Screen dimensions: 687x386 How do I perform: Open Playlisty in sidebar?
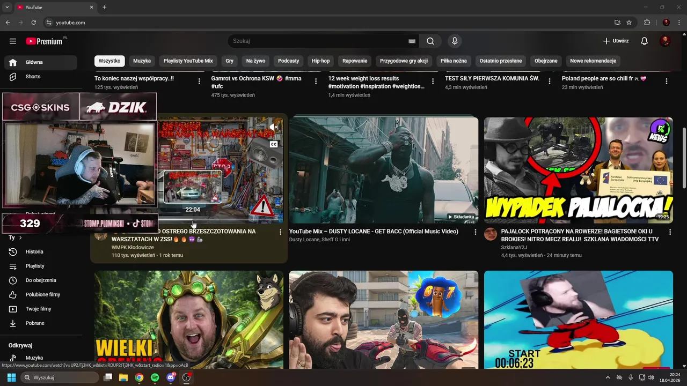click(x=41, y=266)
